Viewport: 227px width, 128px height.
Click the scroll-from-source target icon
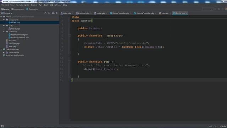tap(45, 13)
